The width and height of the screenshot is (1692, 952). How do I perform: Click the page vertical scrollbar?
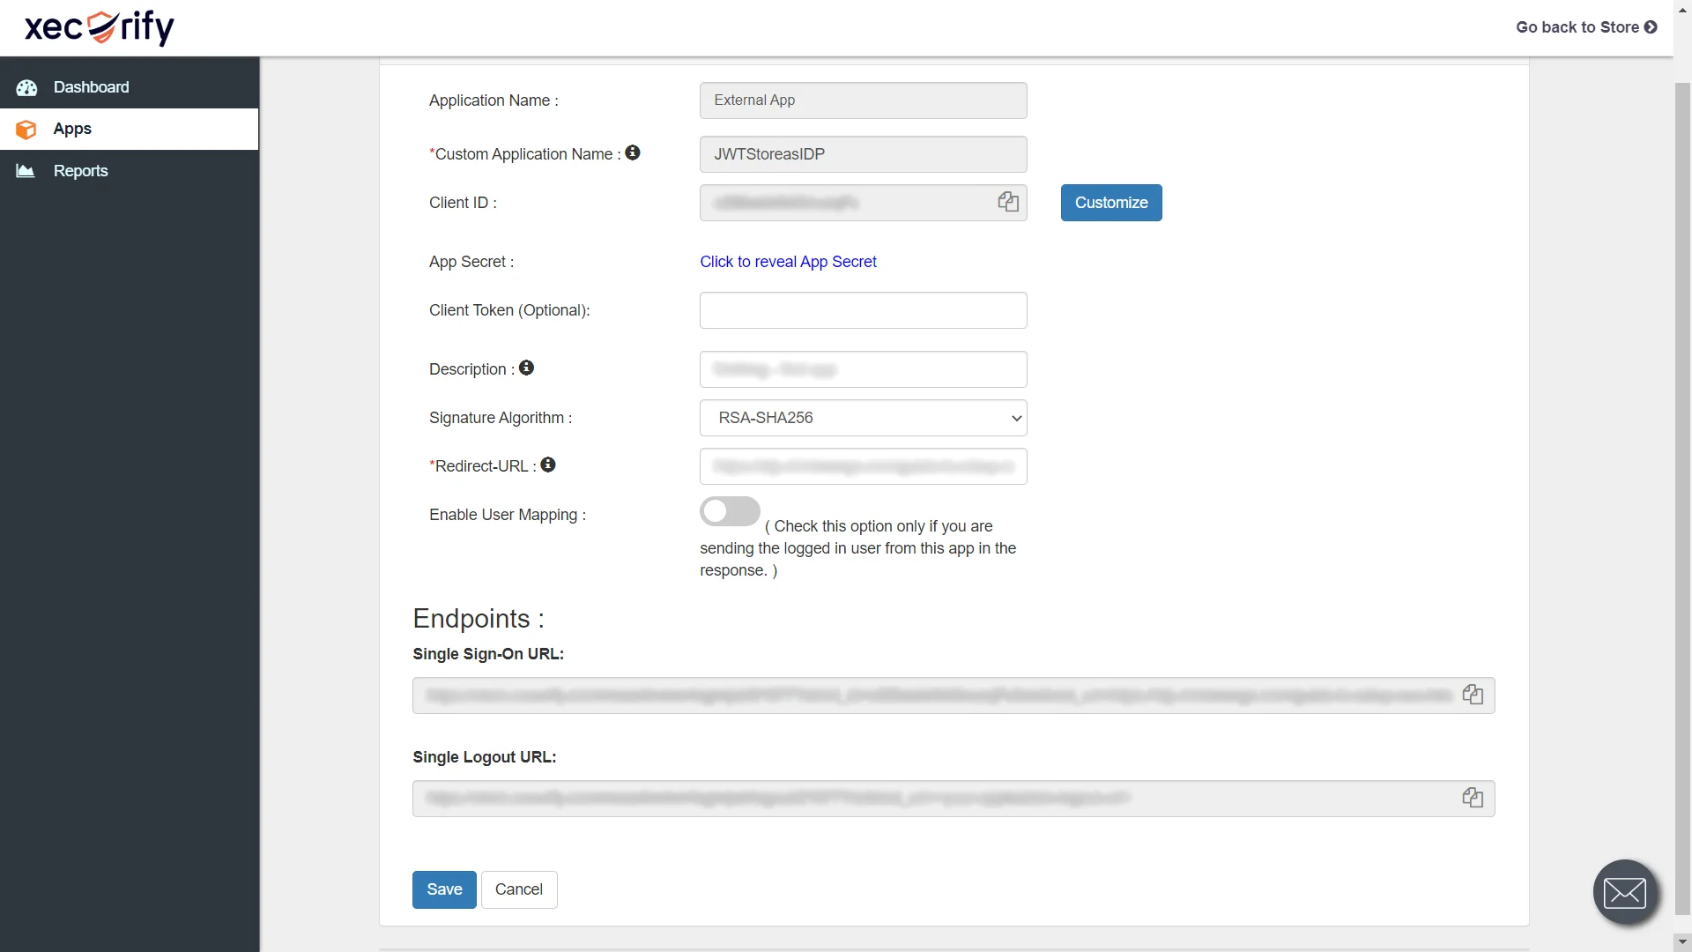1682,498
